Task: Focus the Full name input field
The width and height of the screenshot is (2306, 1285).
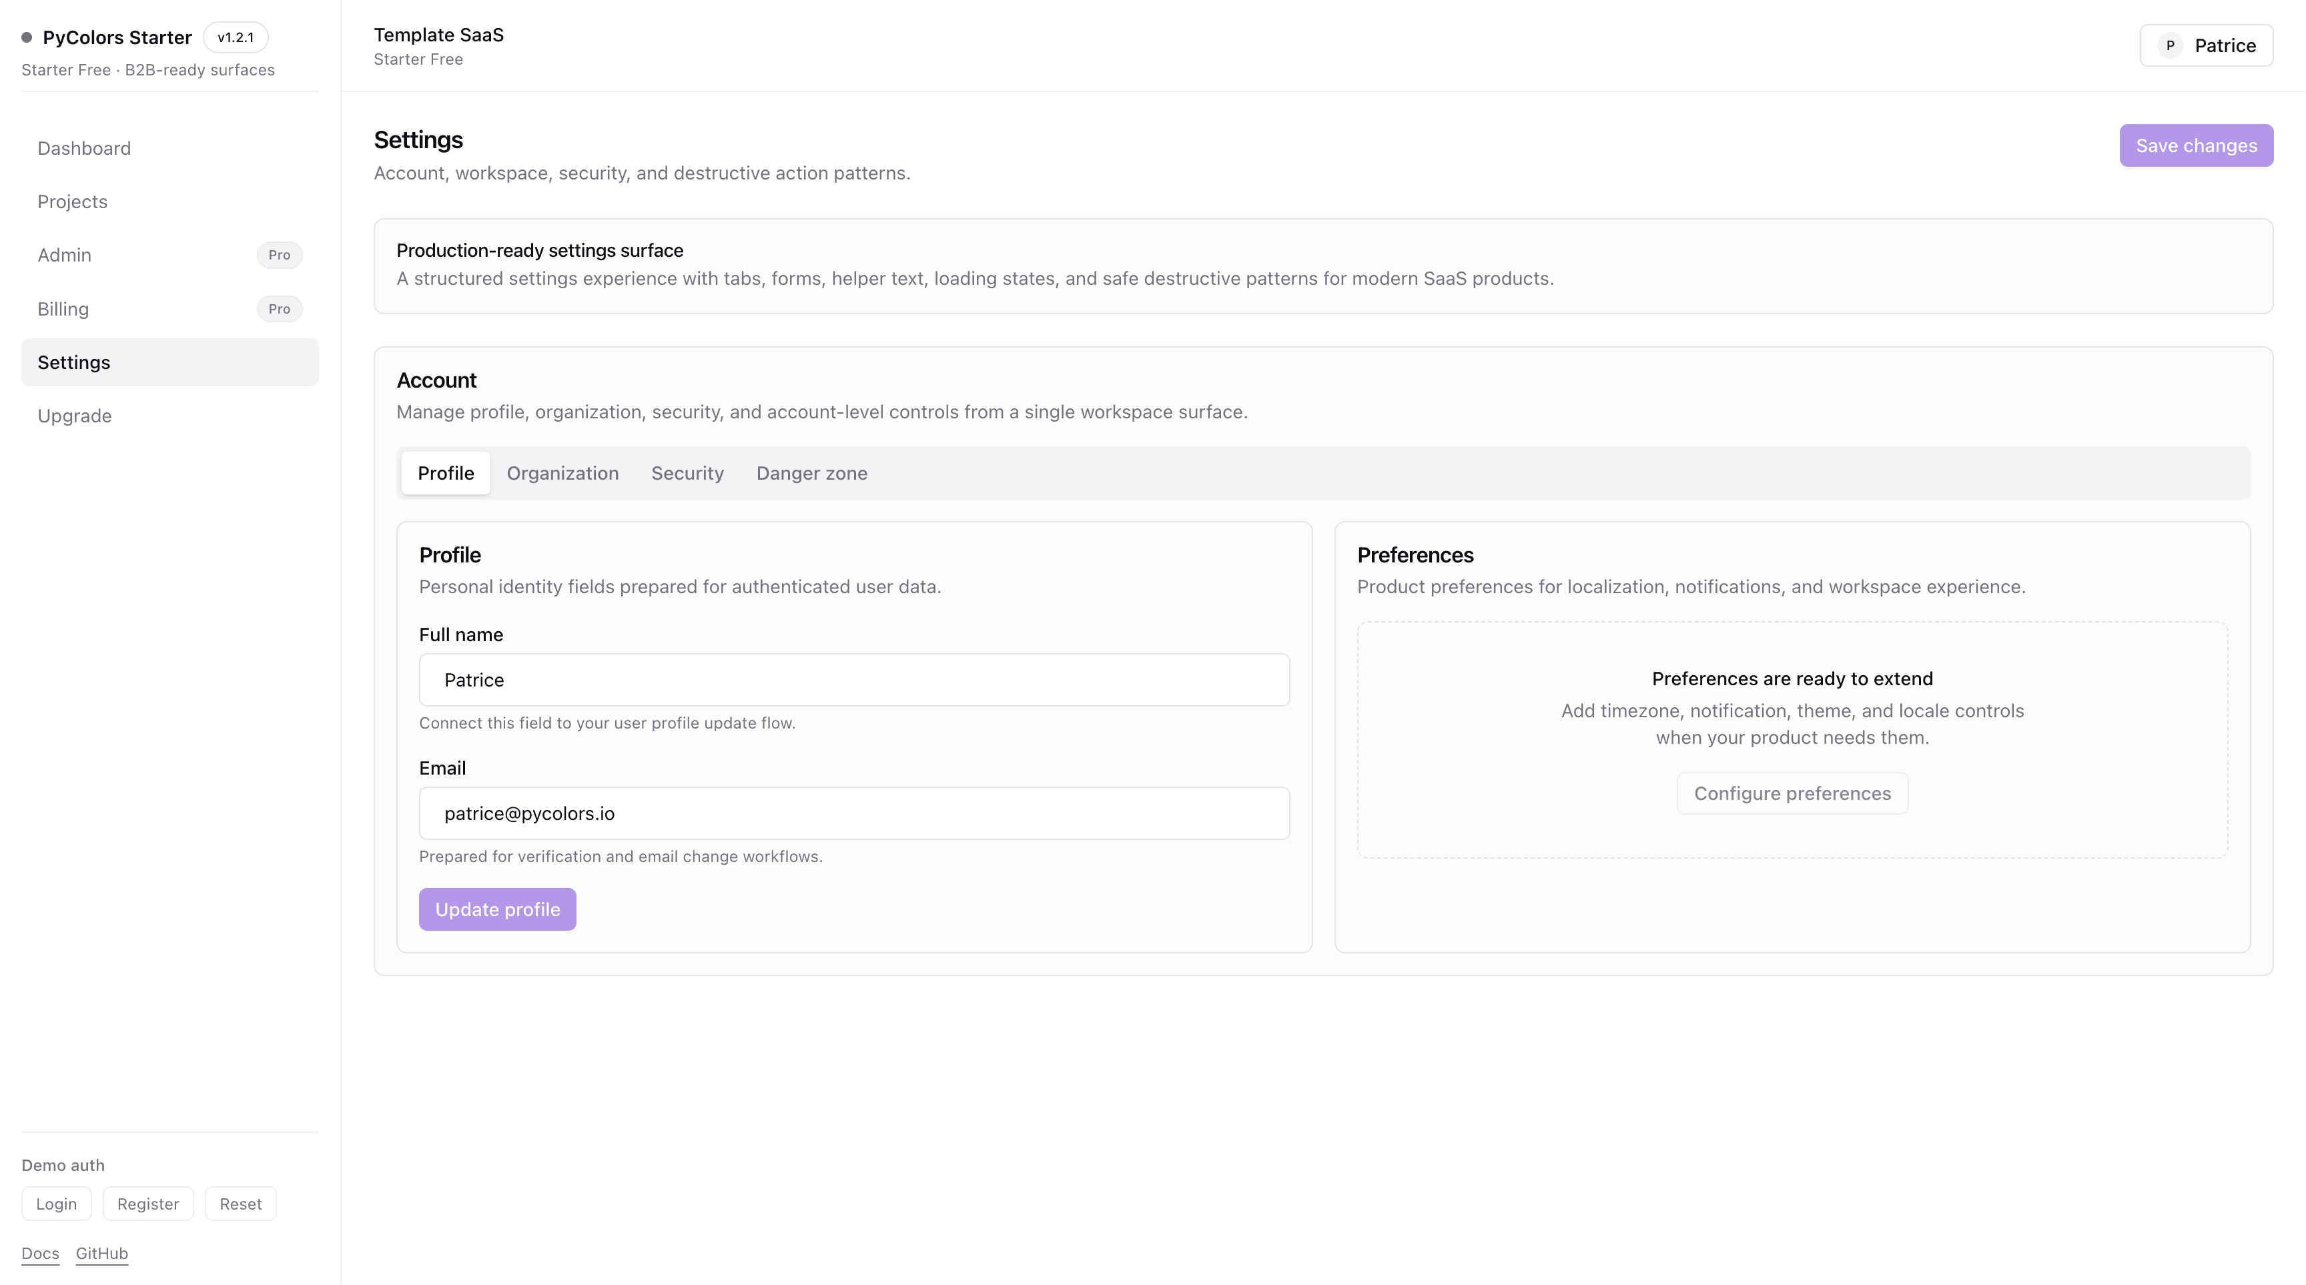Action: (855, 680)
